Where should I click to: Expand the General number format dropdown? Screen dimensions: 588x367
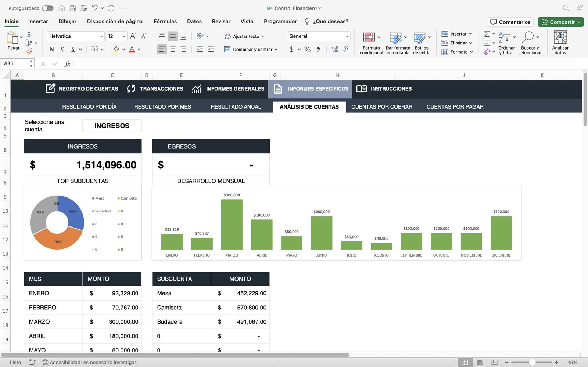point(347,36)
